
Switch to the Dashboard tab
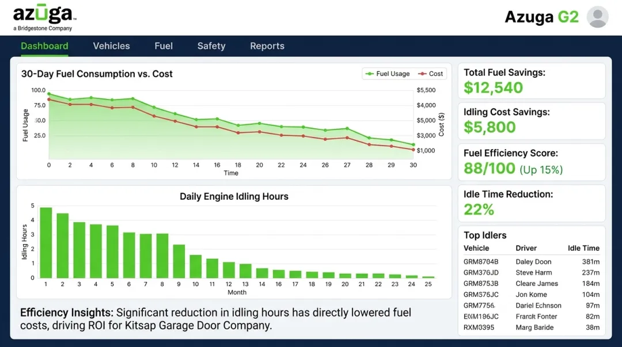point(44,46)
